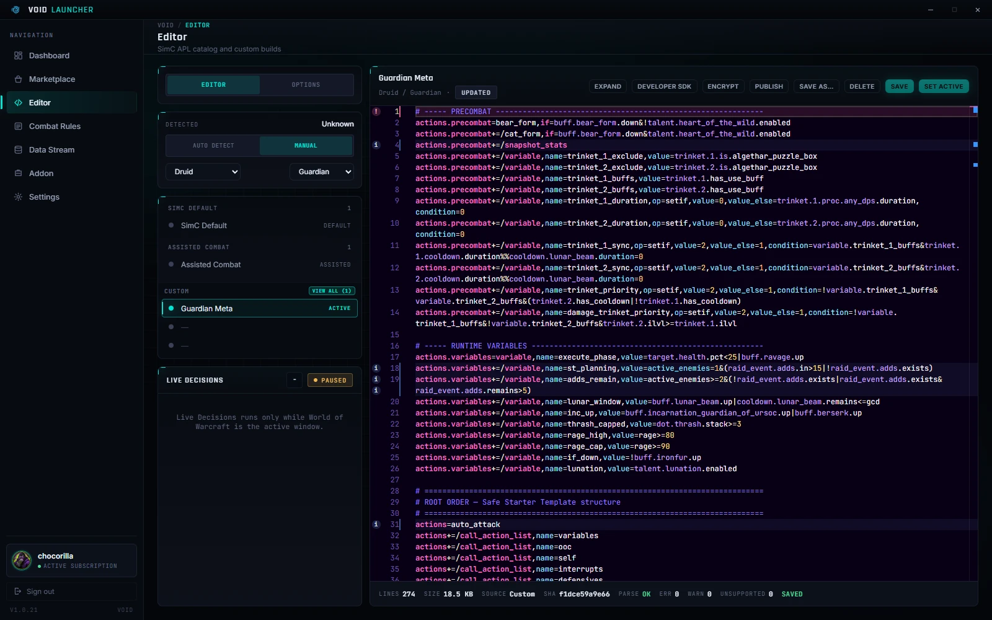Open the Data Stream database icon
Screen dimensions: 992x620
[18, 150]
